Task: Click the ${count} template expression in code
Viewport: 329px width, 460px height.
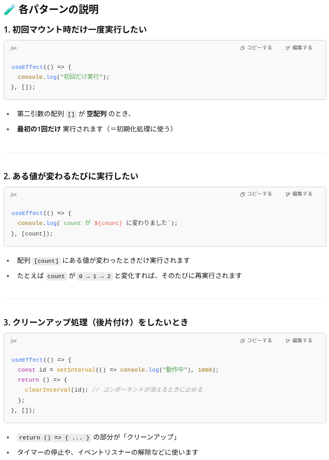Action: 108,223
